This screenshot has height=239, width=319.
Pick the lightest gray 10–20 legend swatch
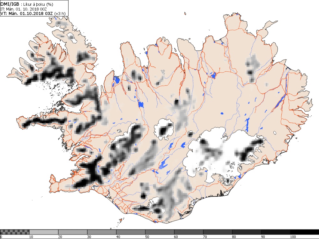click(44, 232)
